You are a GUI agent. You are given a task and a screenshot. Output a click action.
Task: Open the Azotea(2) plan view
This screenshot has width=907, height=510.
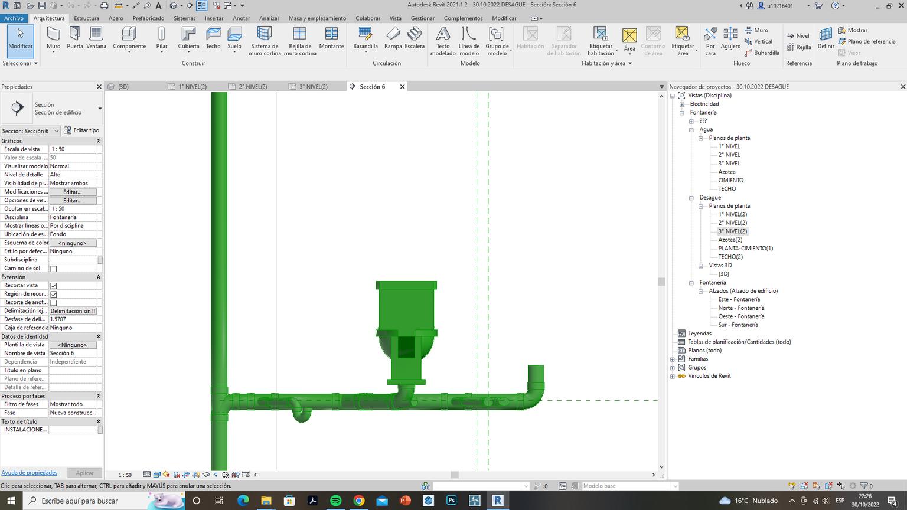[730, 240]
